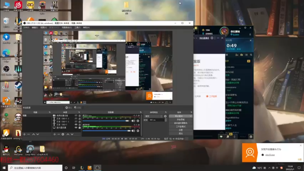The width and height of the screenshot is (304, 171).
Task: Click the Windows taskbar search box
Action: tap(35, 168)
